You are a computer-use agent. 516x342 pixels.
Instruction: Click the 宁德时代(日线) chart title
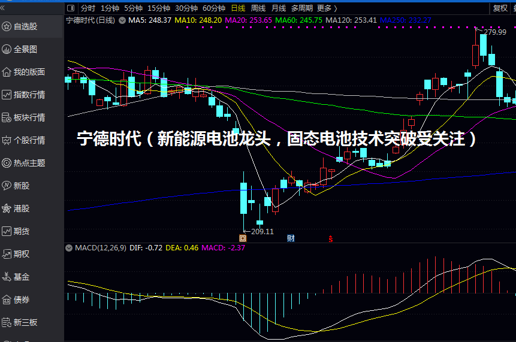pos(90,20)
